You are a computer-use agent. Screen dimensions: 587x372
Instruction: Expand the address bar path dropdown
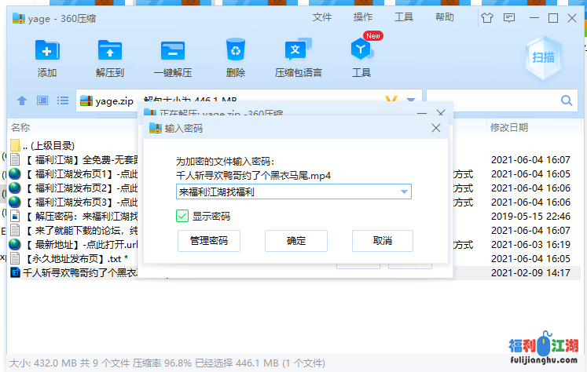(410, 100)
